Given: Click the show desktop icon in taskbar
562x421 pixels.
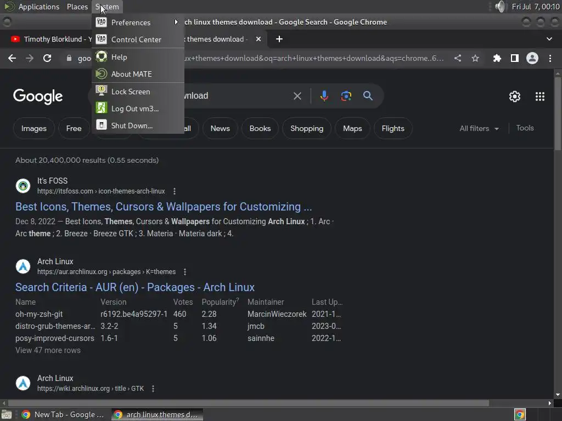Looking at the screenshot, I should [x=7, y=414].
